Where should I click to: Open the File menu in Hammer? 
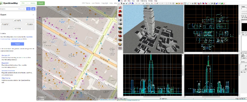pyautogui.click(x=122, y=1)
